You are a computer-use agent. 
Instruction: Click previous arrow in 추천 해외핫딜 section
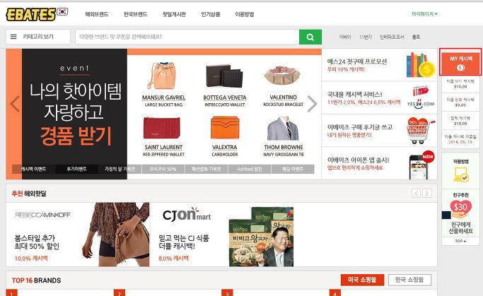pos(416,193)
